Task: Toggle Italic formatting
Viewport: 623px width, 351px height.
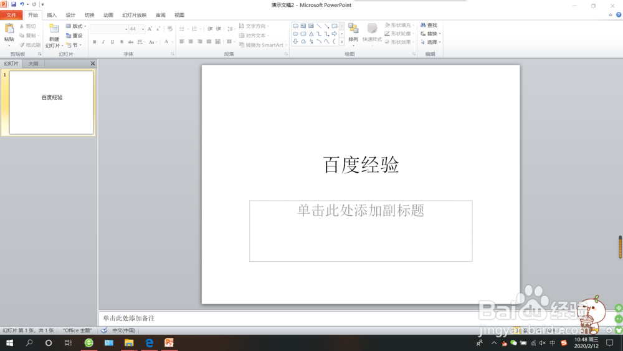Action: 103,42
